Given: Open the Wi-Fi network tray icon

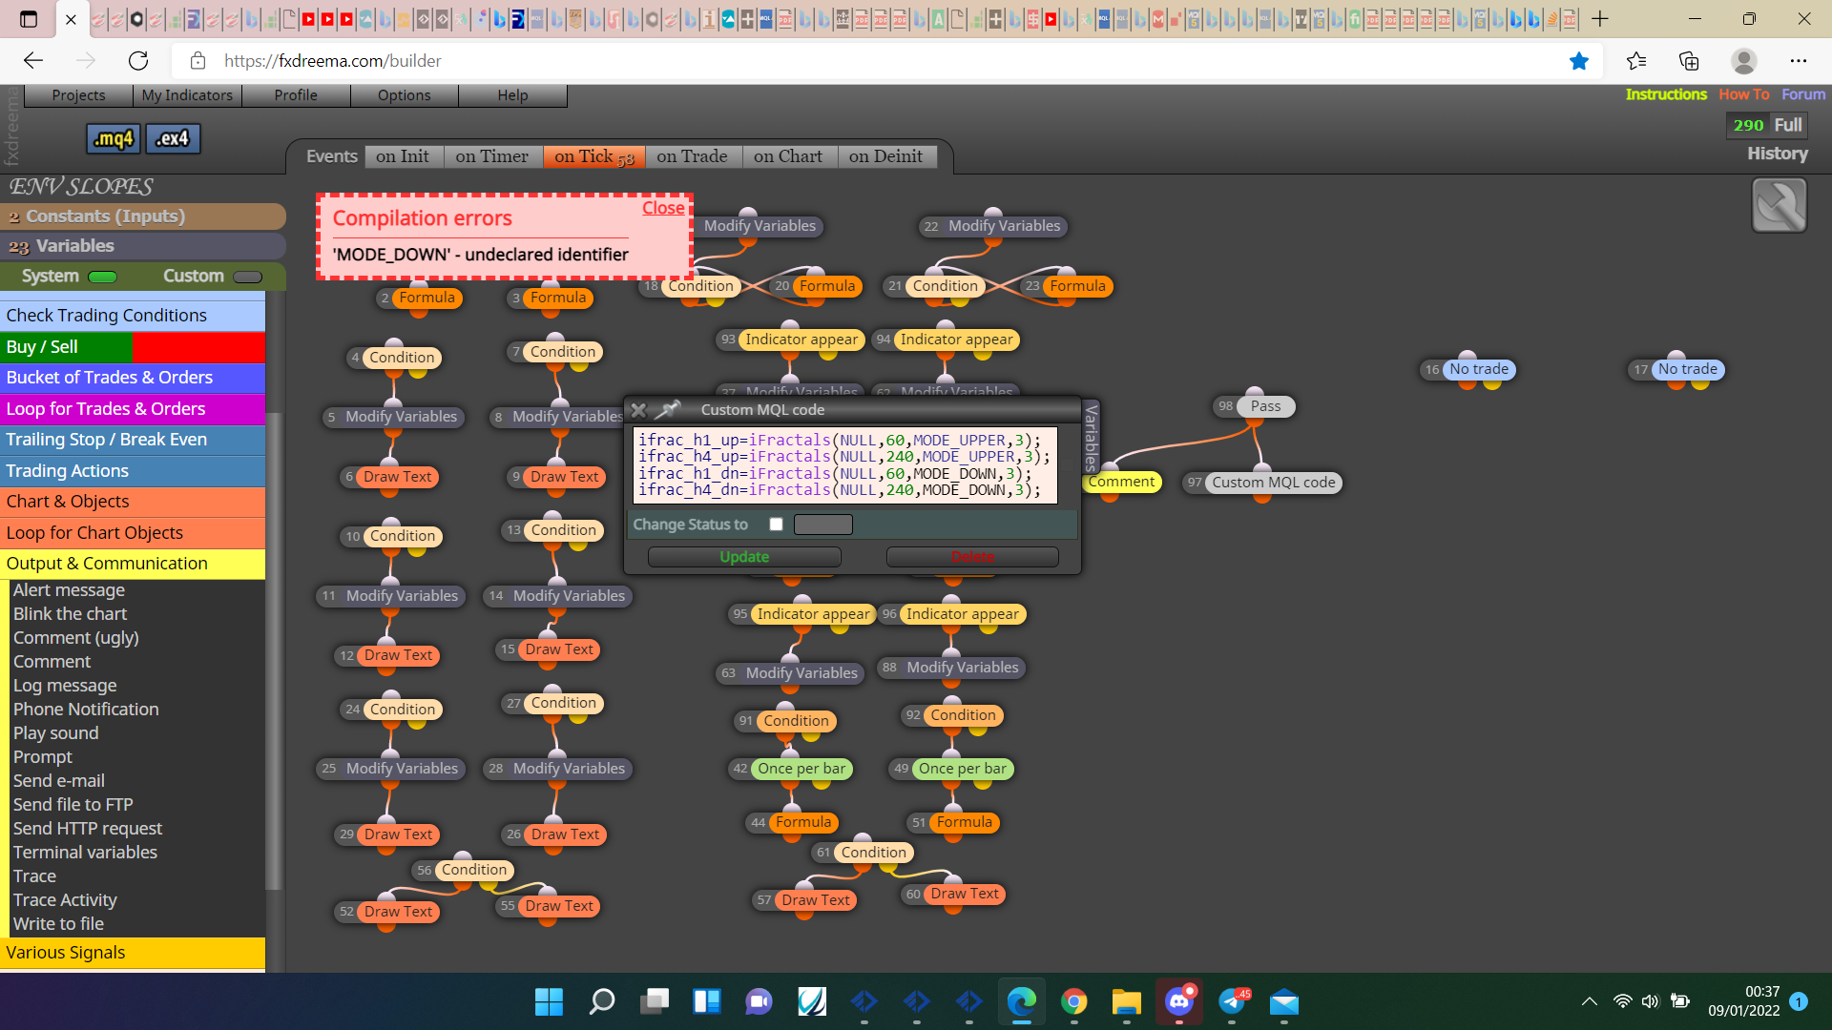Looking at the screenshot, I should [x=1622, y=1001].
